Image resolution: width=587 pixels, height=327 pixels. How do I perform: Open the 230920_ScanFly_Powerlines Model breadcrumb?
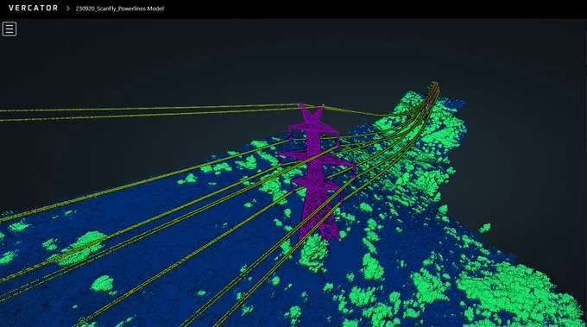point(120,9)
